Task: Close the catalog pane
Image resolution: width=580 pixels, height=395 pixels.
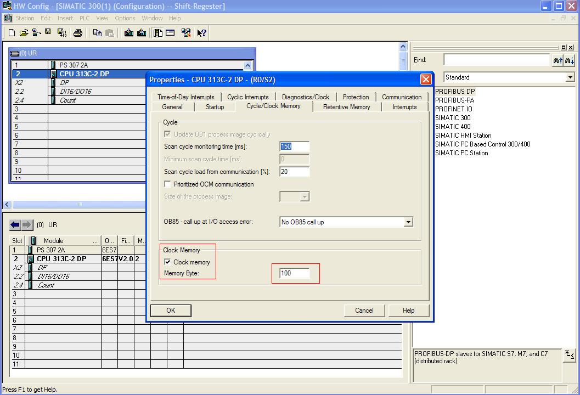Action: 571,47
